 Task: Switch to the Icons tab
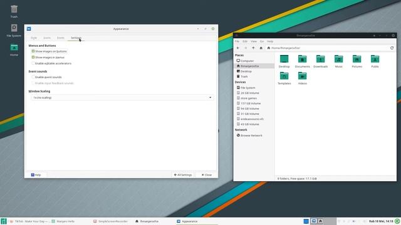point(47,37)
